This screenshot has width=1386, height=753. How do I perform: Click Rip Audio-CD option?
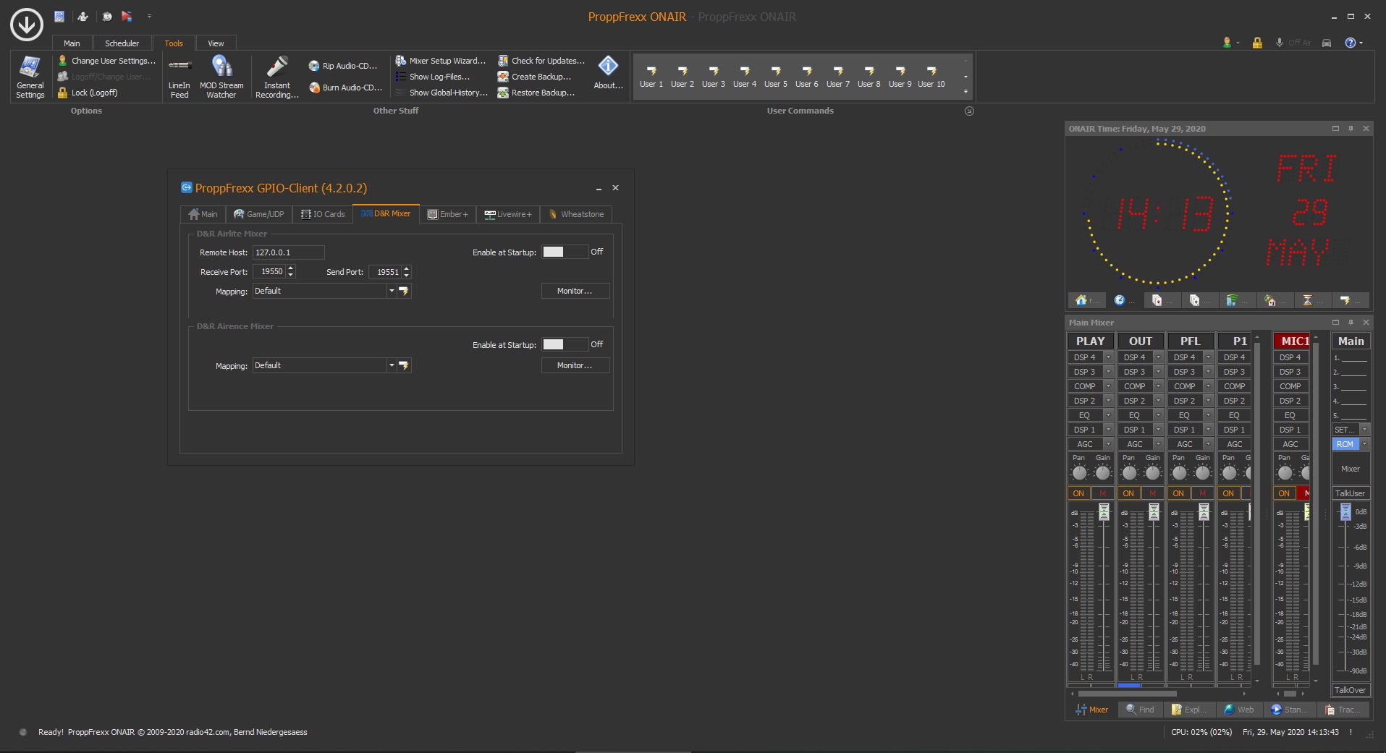(x=343, y=66)
